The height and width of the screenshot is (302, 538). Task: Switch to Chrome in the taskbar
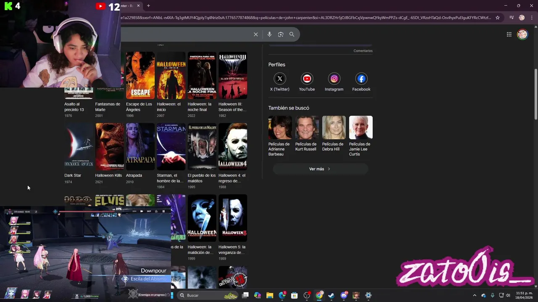319,295
